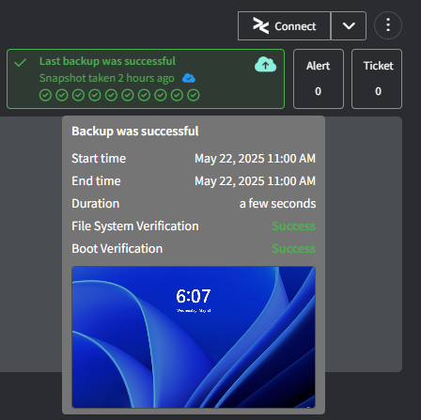
Task: Click the green checkmark beside Last backup
Action: [x=21, y=62]
